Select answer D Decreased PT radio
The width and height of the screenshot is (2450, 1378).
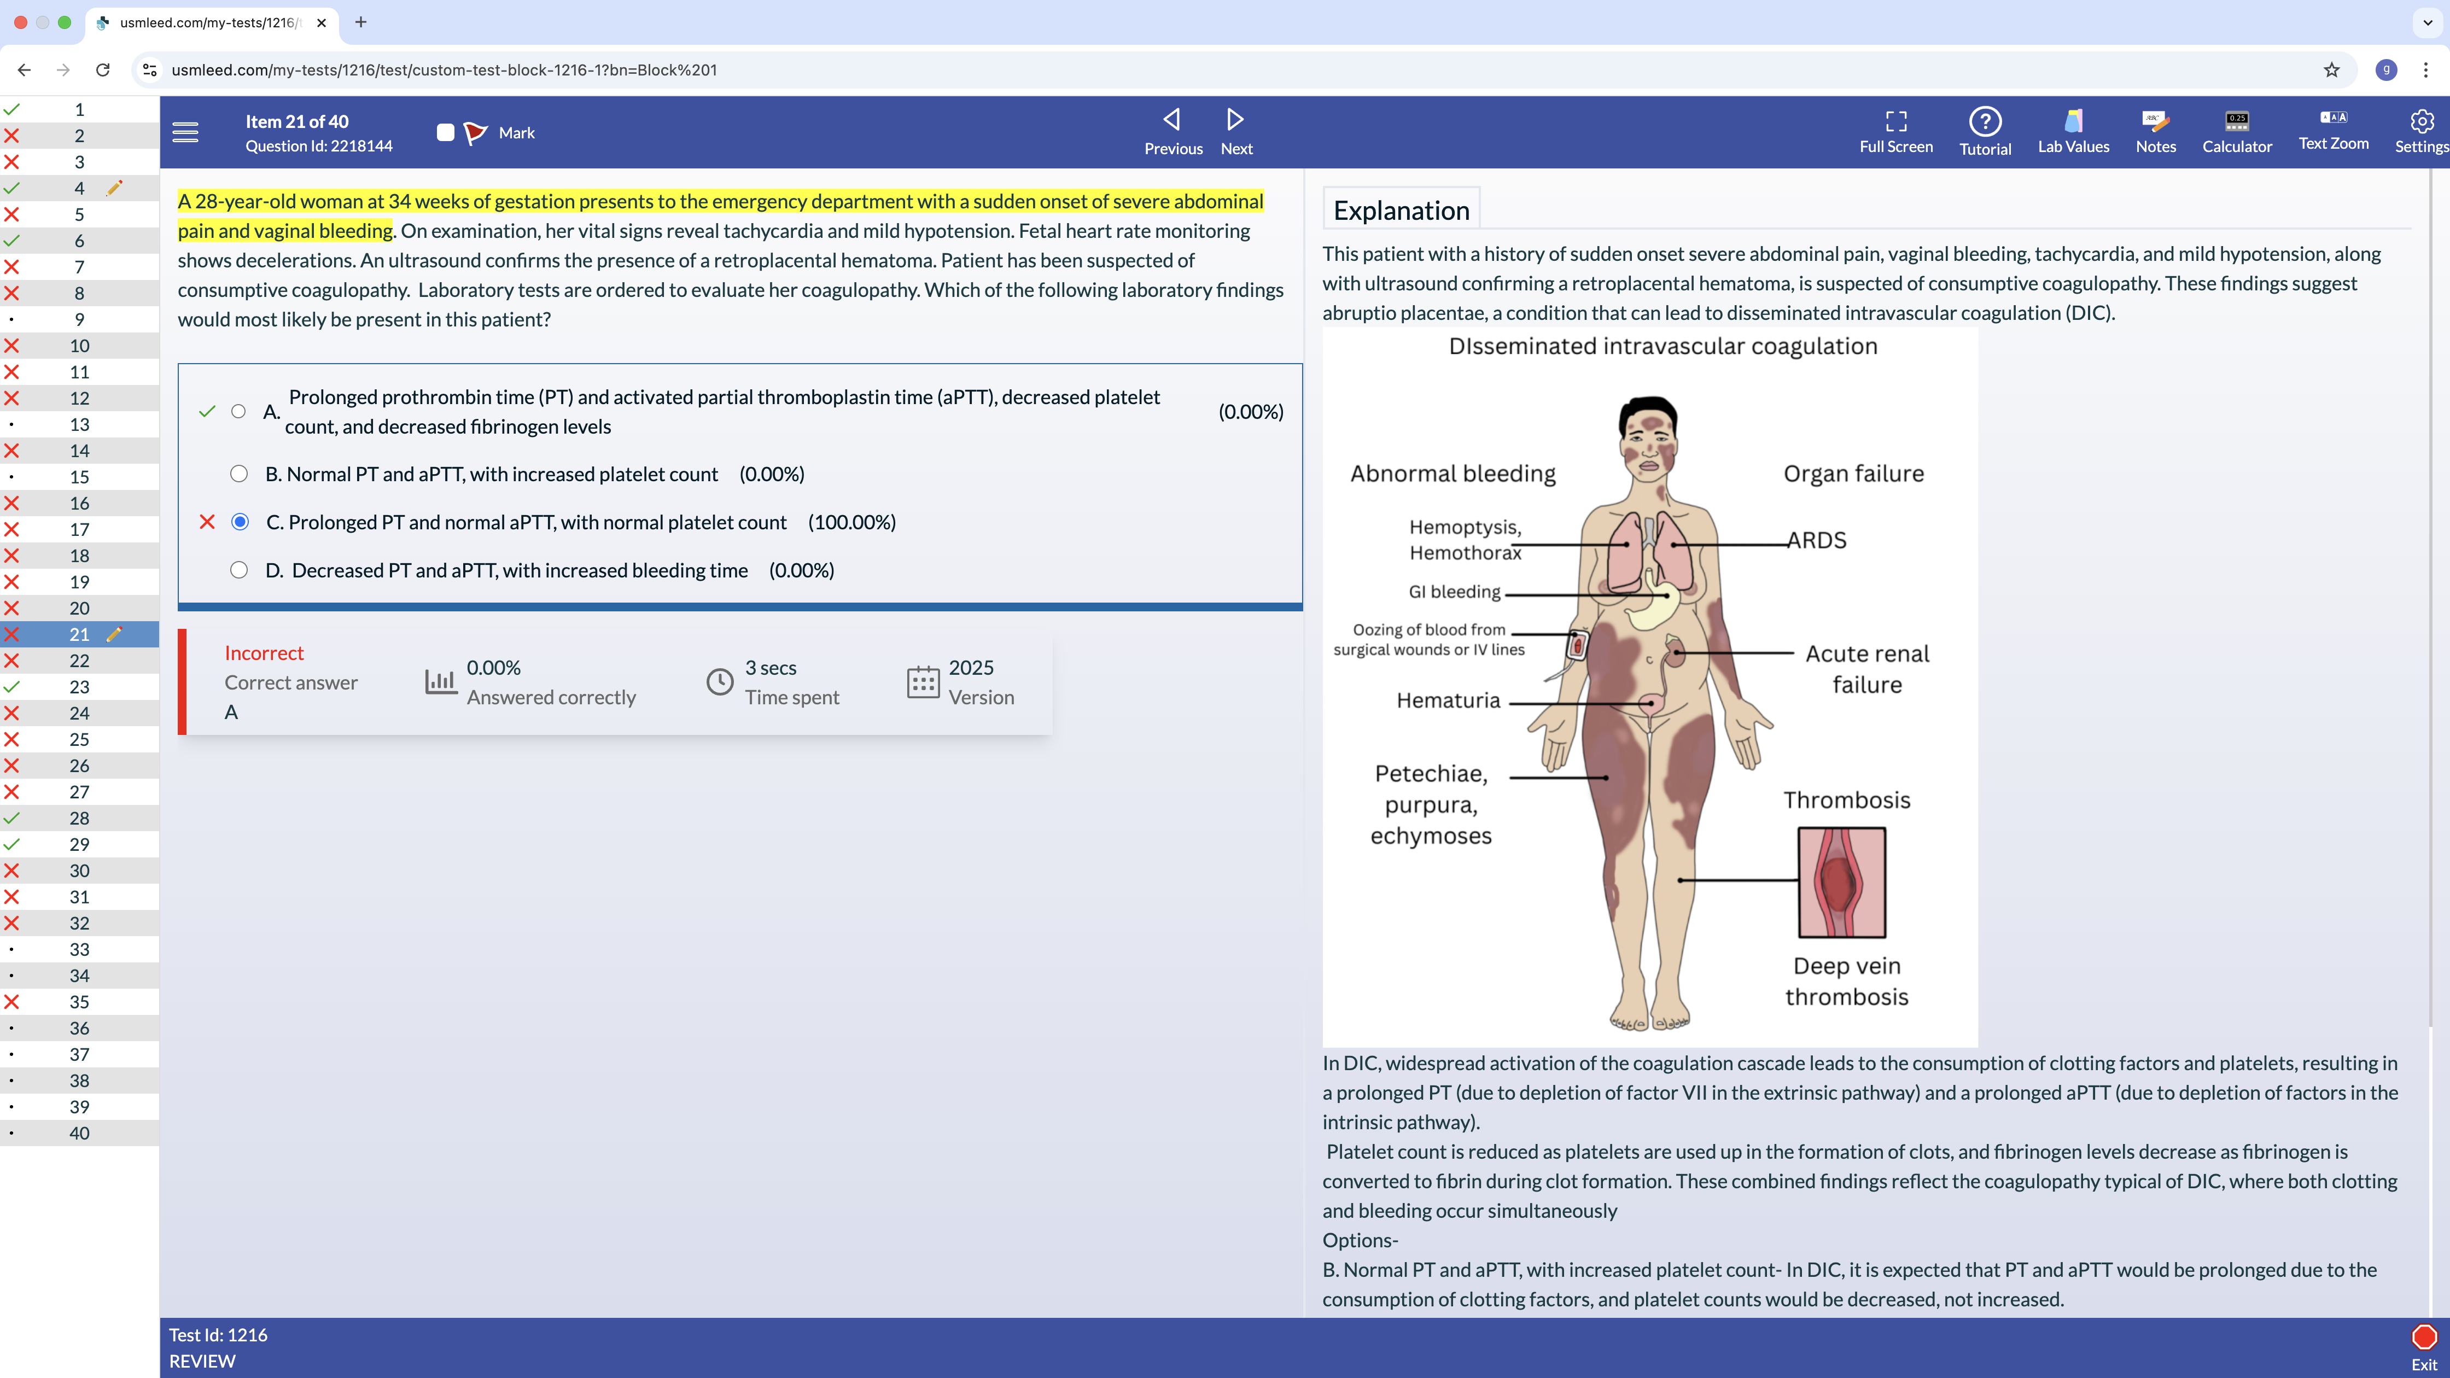239,570
